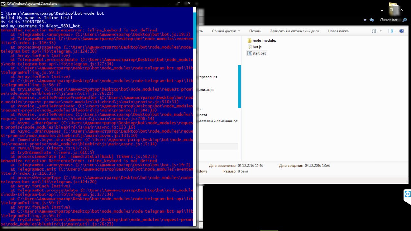Click the 'at Immediate.Async.drainQueues' stack trace line
Viewport: 411px width, 231px height.
pos(96,142)
